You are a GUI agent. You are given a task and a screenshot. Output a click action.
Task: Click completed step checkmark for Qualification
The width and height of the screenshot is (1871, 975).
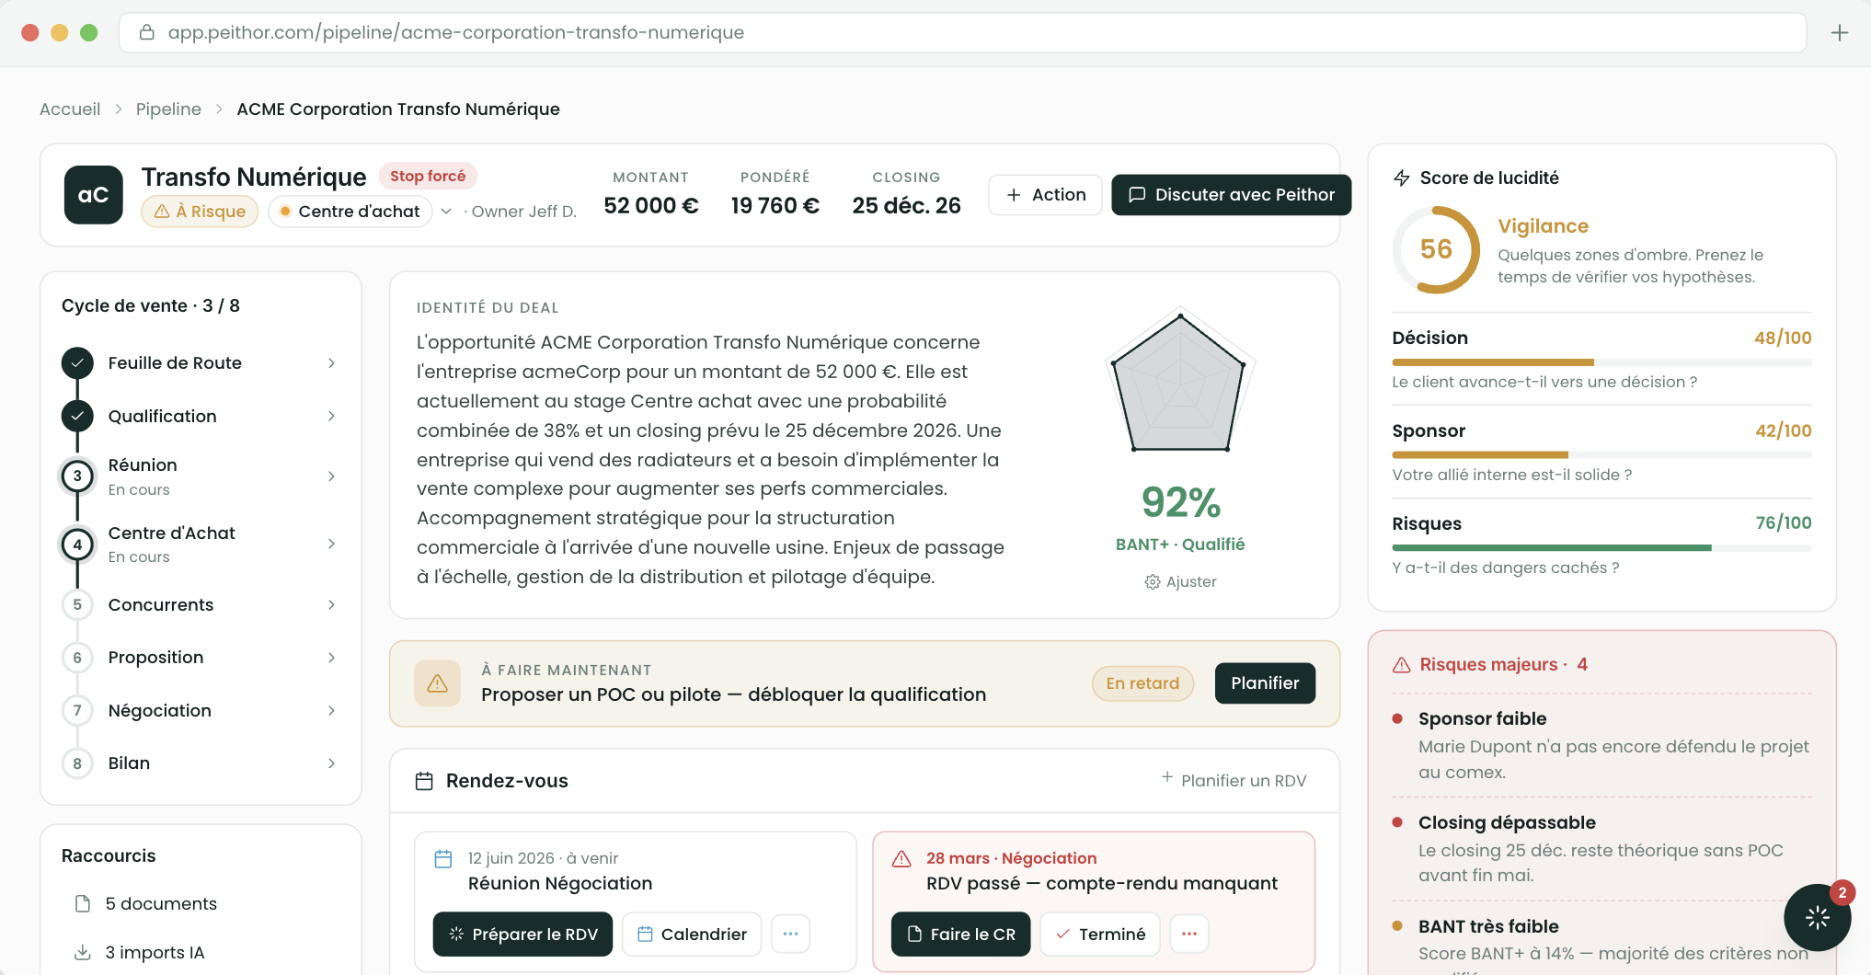tap(77, 417)
